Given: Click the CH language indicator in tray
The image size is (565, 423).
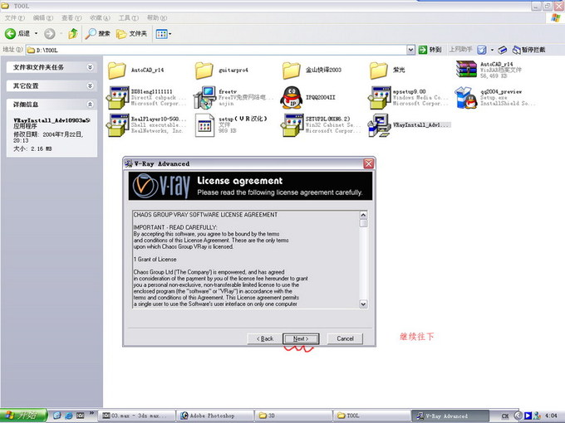Looking at the screenshot, I should coord(505,416).
